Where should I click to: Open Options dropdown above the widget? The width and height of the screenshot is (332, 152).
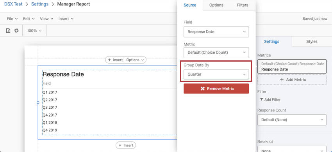coord(135,60)
